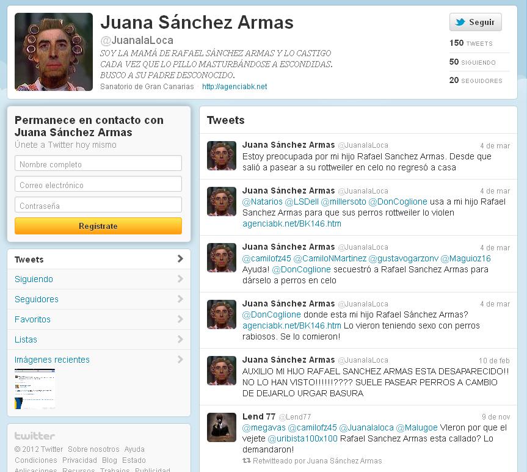The height and width of the screenshot is (472, 527).
Task: Click avatar on tweet mentioning @camilofz45 Ayuda
Action: [x=222, y=258]
